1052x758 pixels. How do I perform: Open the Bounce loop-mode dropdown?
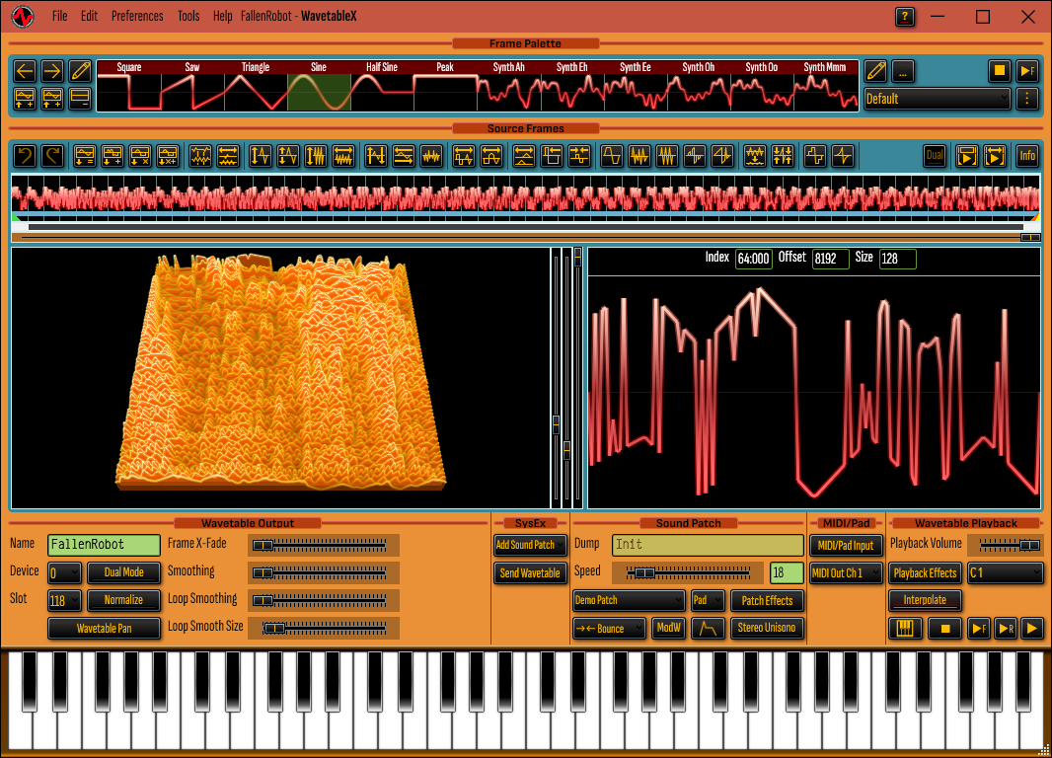pos(609,629)
